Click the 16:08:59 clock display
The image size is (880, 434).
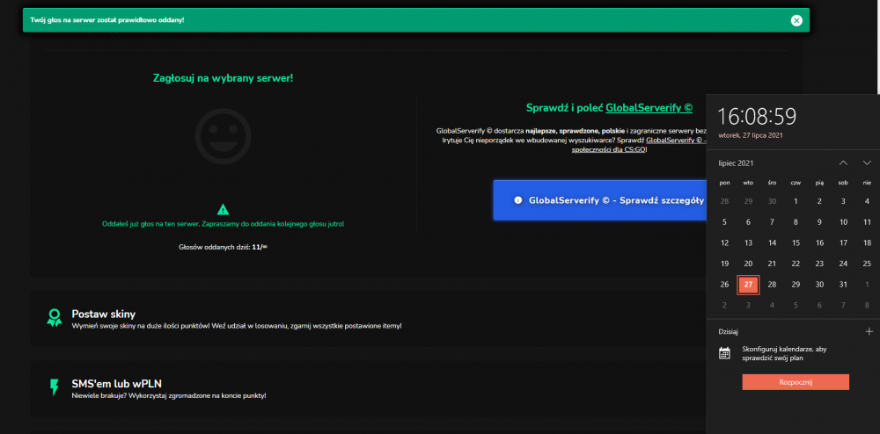[757, 117]
